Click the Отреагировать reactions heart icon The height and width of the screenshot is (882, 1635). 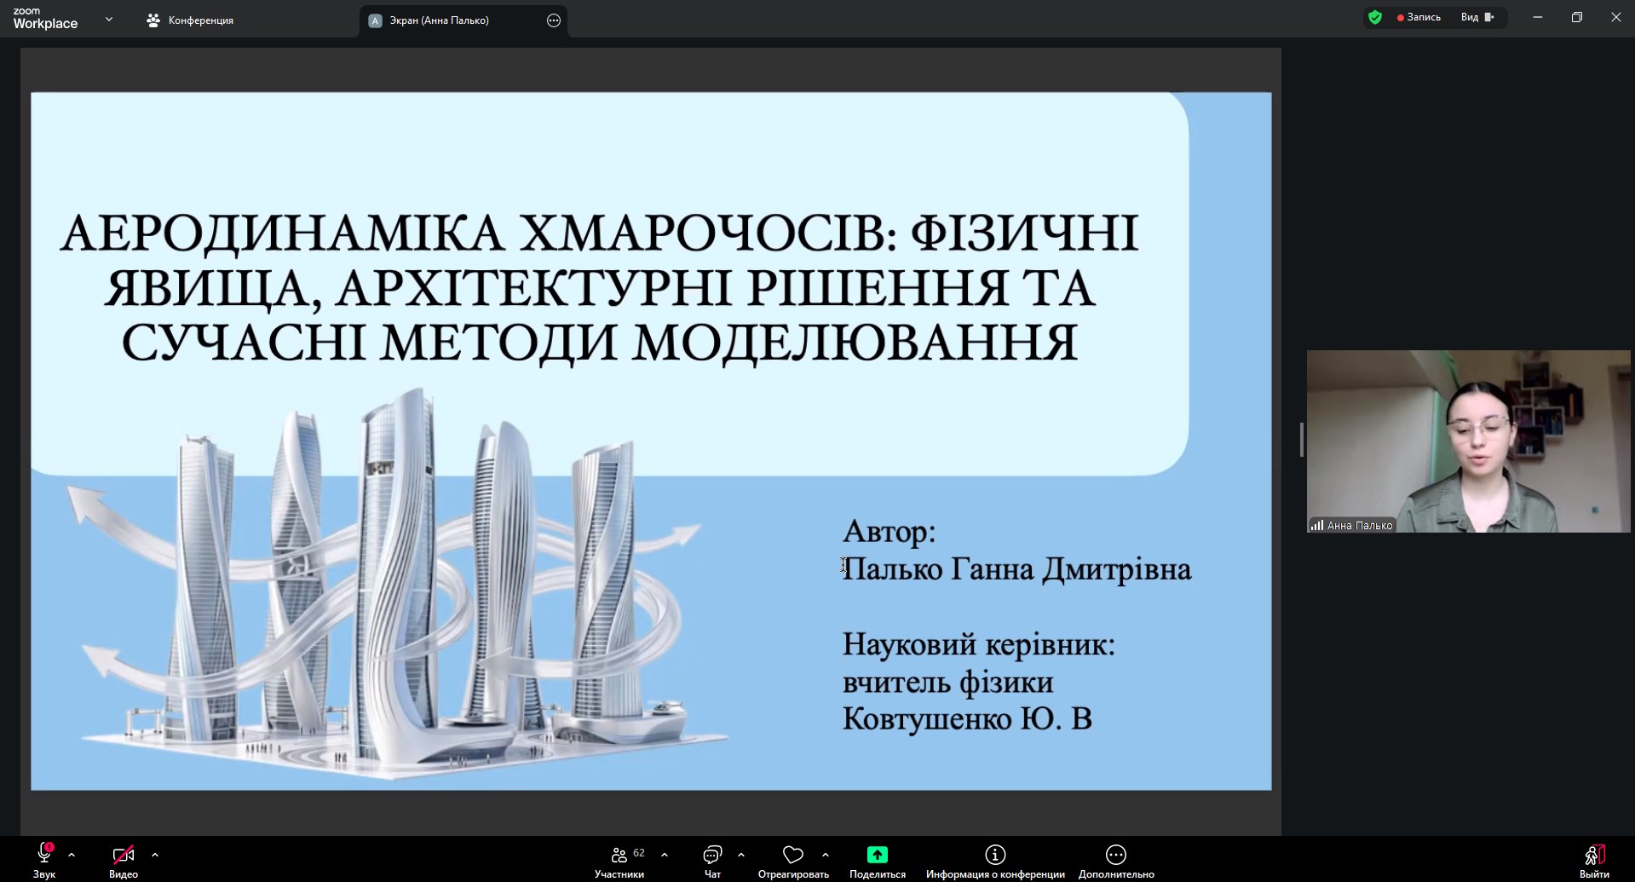(x=793, y=854)
